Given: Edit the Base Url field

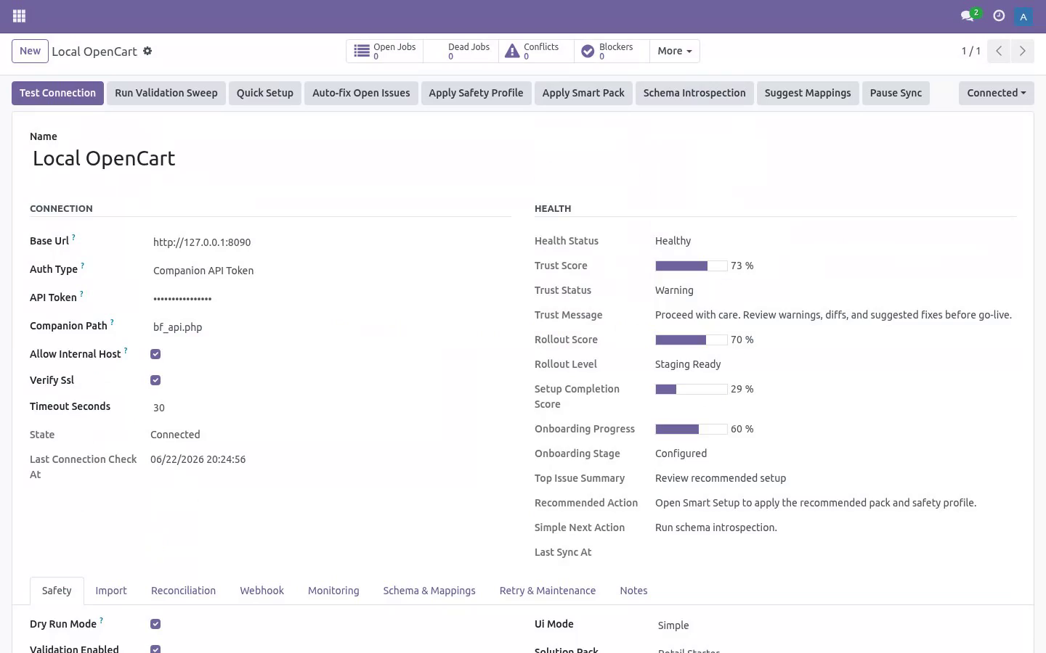Looking at the screenshot, I should tap(331, 242).
